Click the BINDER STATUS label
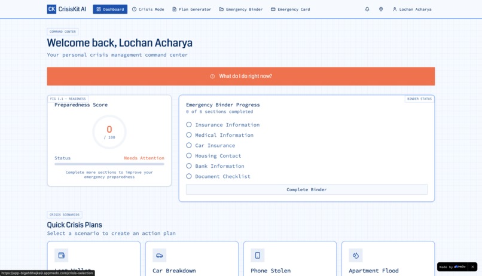 click(419, 99)
